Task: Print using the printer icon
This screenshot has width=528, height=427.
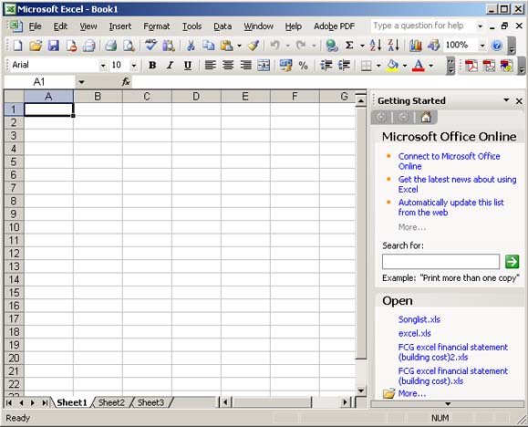Action: [x=110, y=45]
